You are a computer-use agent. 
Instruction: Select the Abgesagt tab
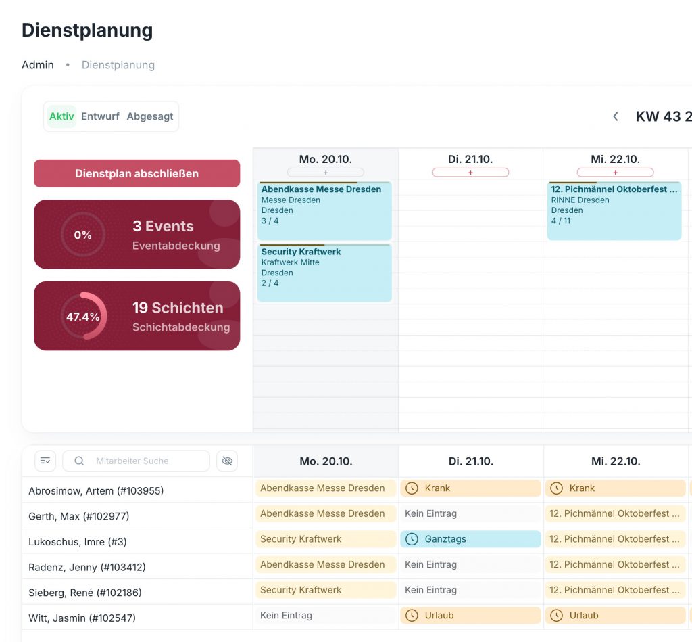(150, 116)
